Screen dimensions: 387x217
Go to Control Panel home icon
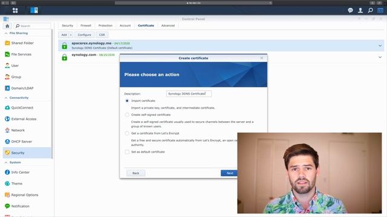7,26
